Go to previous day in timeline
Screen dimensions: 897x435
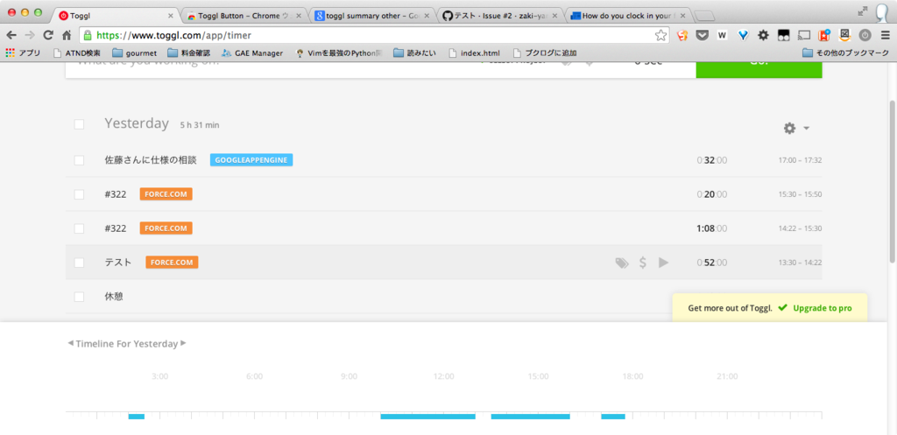(x=70, y=343)
